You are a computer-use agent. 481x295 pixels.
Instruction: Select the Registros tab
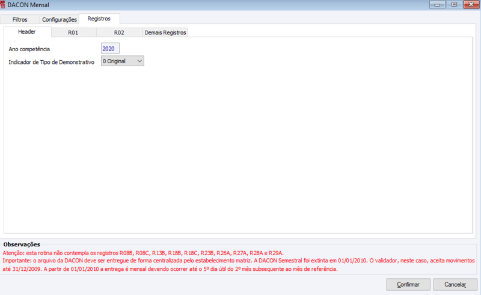pos(99,19)
